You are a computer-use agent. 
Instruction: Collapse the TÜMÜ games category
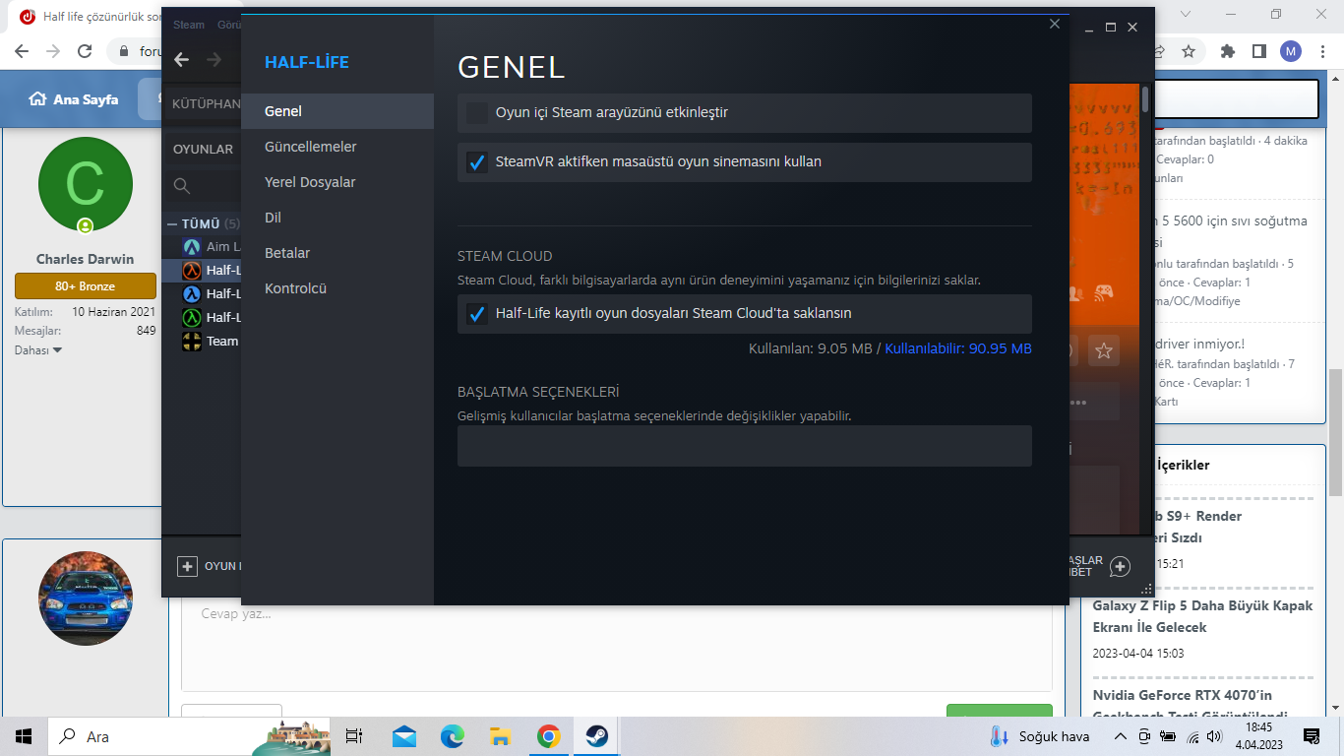[x=172, y=224]
